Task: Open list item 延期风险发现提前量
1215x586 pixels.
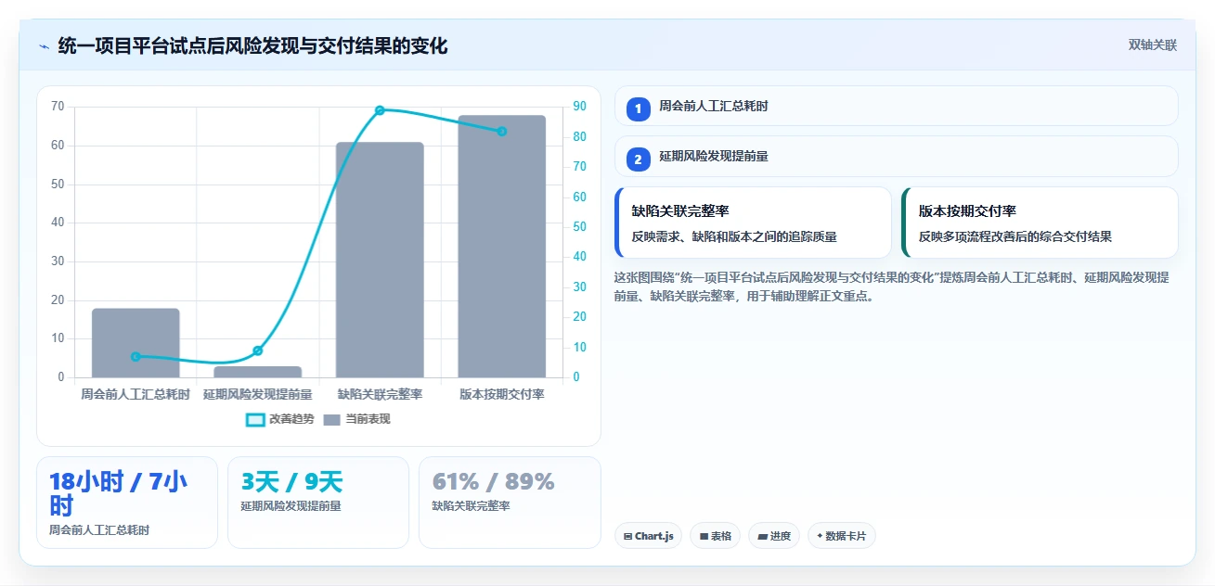Action: (x=897, y=156)
